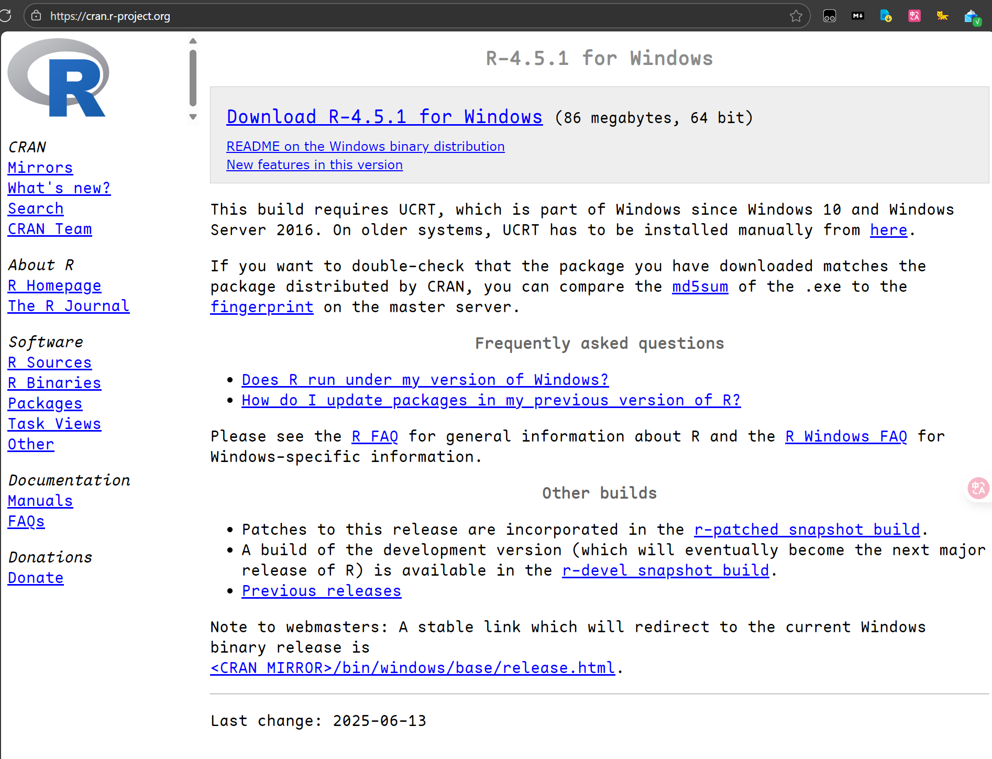The width and height of the screenshot is (992, 759).
Task: Click the 'Documentation' sidebar heading
Action: pos(69,480)
